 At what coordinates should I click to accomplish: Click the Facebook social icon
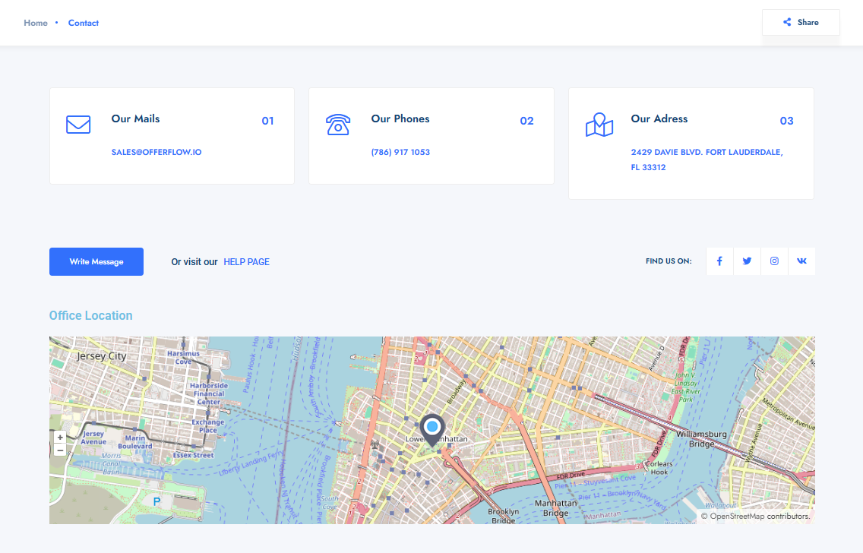point(719,261)
